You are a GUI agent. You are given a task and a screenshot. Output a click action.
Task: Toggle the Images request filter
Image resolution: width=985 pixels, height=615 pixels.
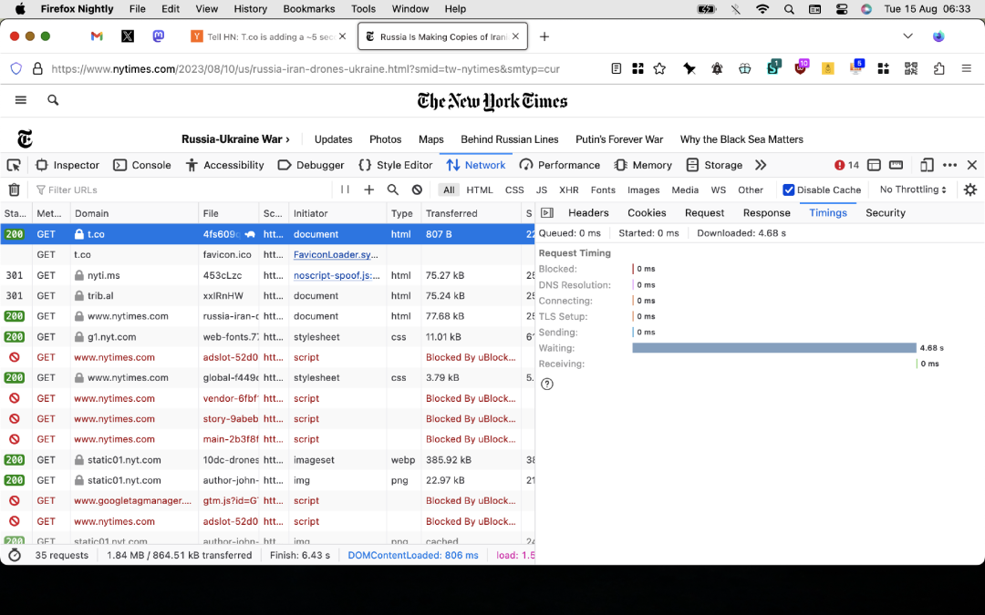[x=643, y=190]
